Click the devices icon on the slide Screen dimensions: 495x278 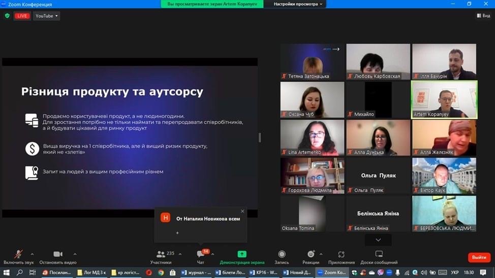click(x=32, y=121)
